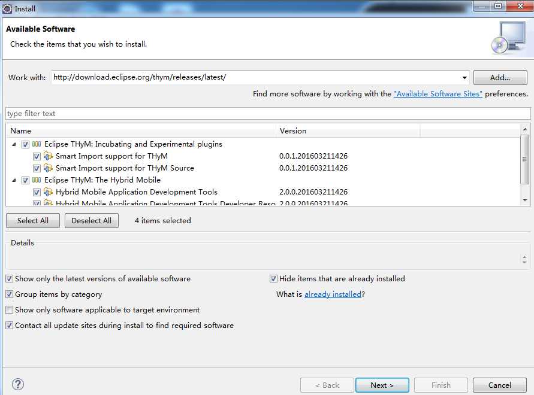Image resolution: width=534 pixels, height=395 pixels.
Task: Click the < Back button
Action: [327, 385]
